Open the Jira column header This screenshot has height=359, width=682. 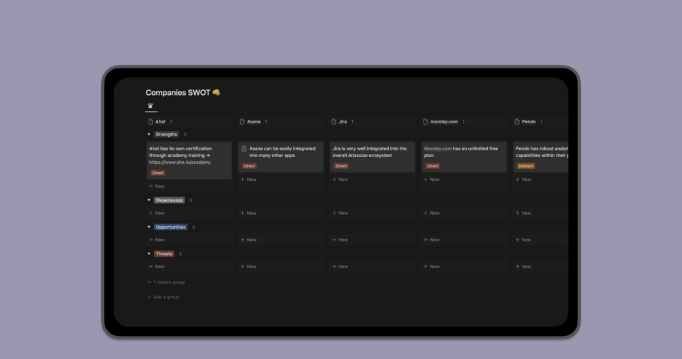coord(343,121)
